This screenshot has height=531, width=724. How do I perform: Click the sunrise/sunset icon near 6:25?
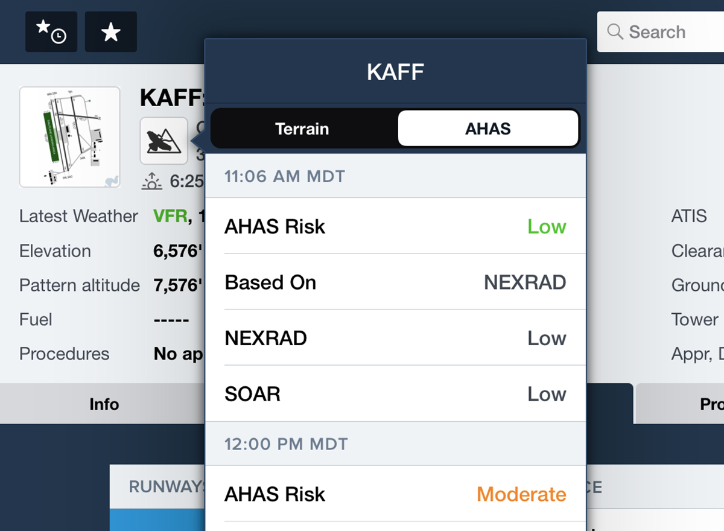pos(151,180)
